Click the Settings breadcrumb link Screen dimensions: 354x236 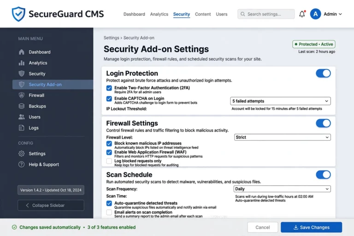click(111, 38)
